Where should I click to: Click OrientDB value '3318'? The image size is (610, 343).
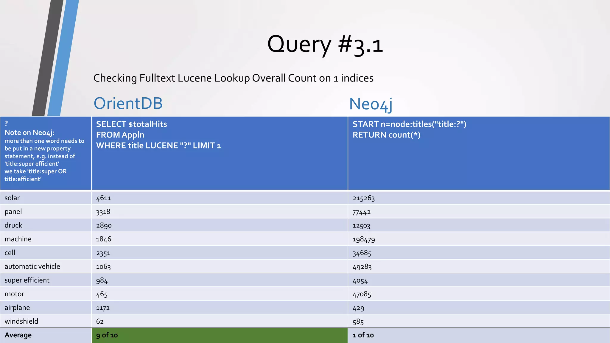tap(103, 212)
